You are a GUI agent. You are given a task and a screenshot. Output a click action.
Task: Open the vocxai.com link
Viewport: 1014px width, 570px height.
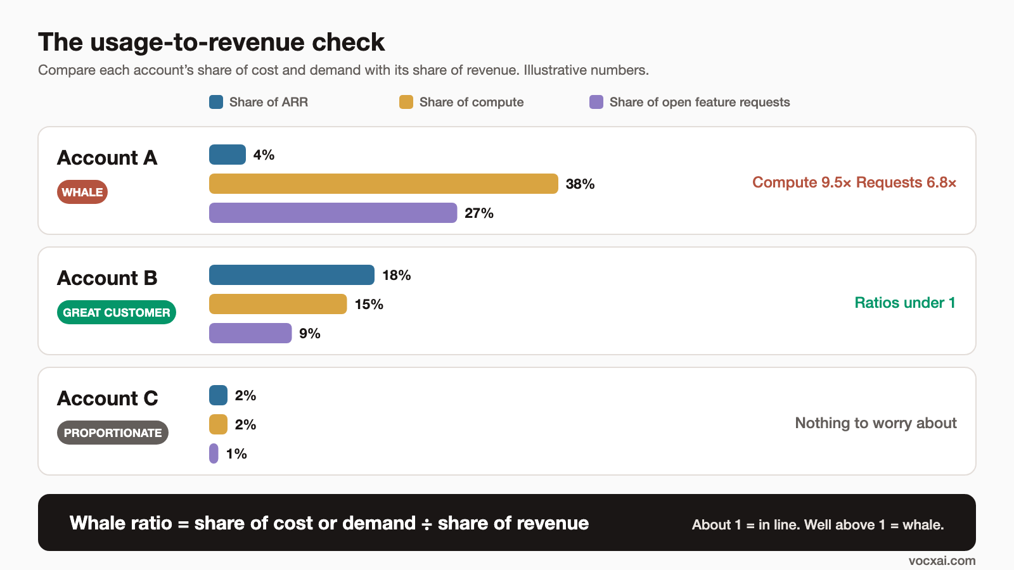point(942,560)
